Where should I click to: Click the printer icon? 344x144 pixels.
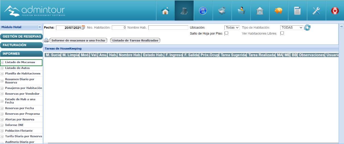(x=46, y=40)
